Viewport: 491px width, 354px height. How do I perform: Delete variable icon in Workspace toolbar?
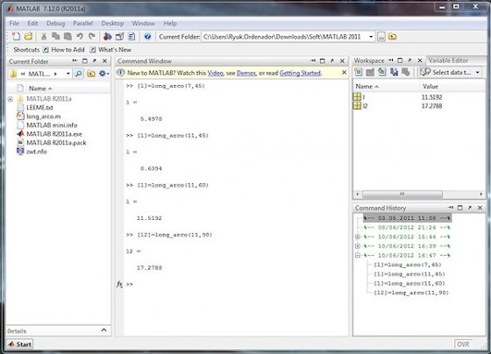tap(406, 73)
